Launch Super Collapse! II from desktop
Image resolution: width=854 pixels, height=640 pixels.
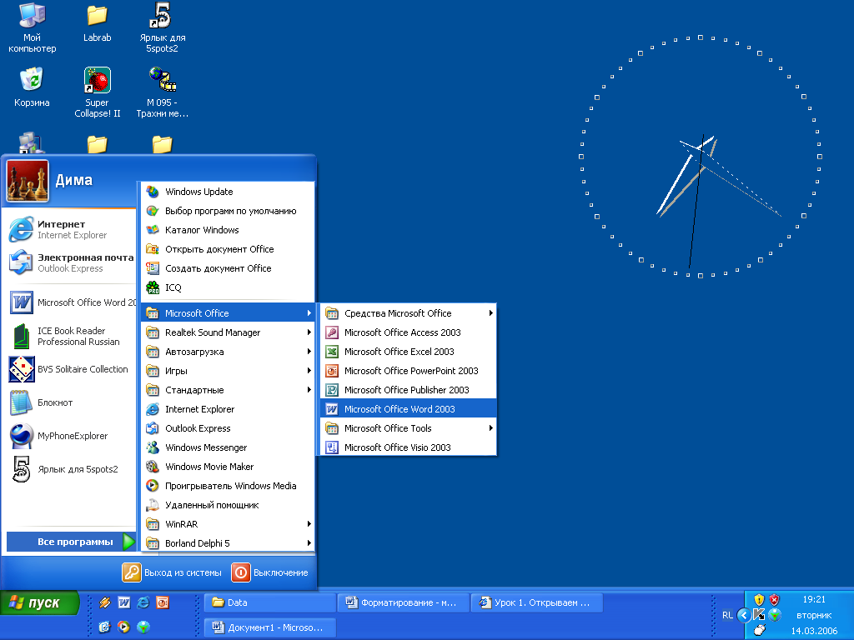tap(97, 92)
